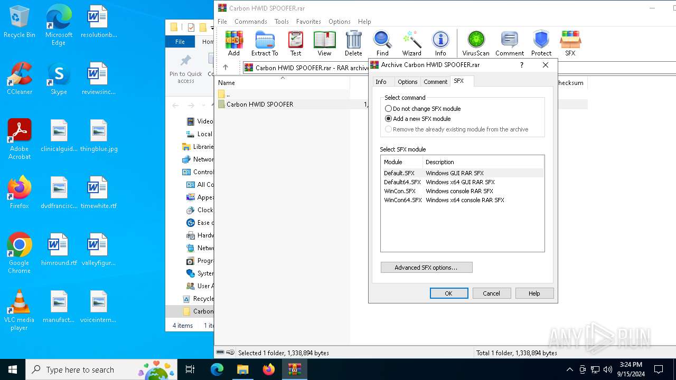Click the Comment toolbar icon
The width and height of the screenshot is (676, 380).
tap(510, 43)
